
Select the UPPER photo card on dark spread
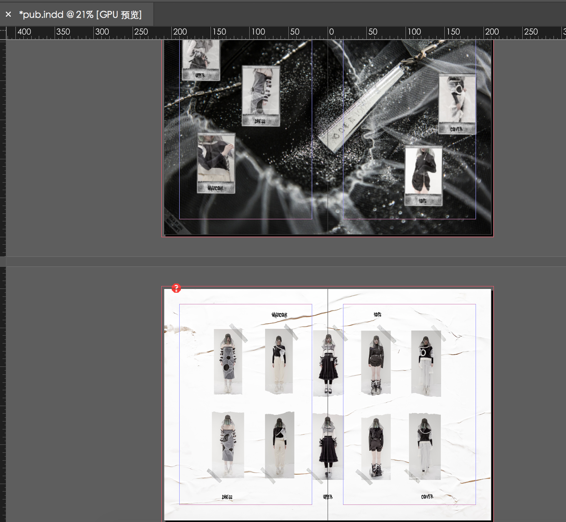click(201, 60)
